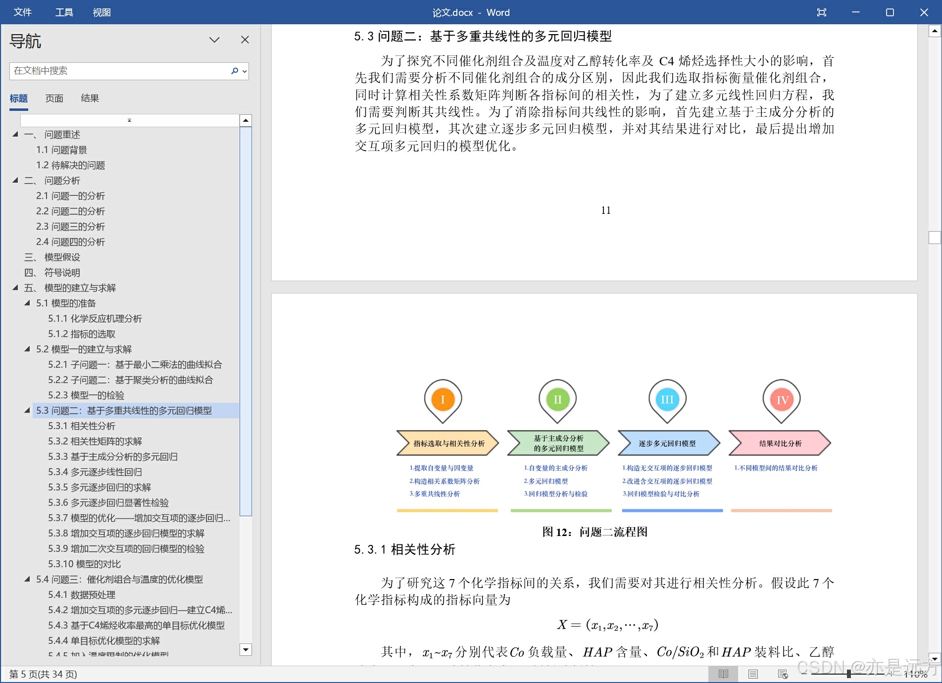The width and height of the screenshot is (942, 683).
Task: Go to heading 5.1.2 指标的选取
Action: click(x=82, y=334)
